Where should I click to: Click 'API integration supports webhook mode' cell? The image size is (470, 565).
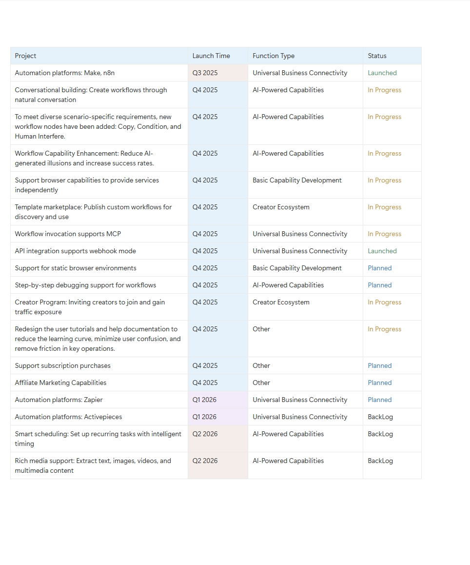coord(76,251)
